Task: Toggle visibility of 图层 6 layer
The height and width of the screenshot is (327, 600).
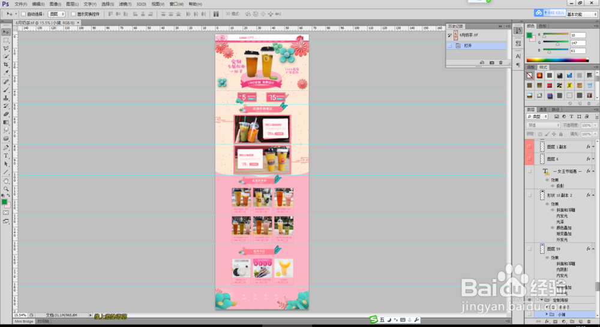Action: (x=529, y=159)
